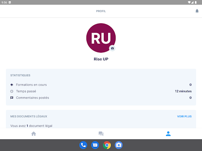202x151 pixels.
Task: Open notifications bell icon
Action: pyautogui.click(x=197, y=11)
